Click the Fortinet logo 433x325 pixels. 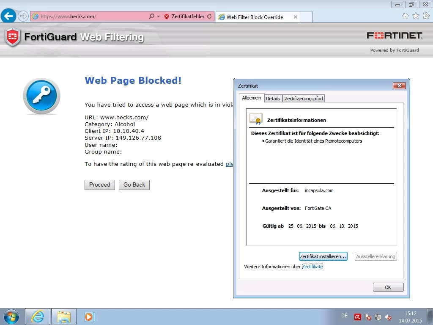click(395, 36)
